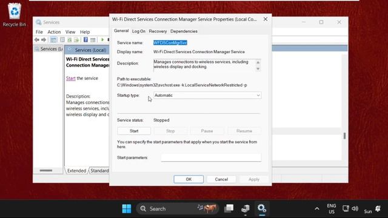Click the Apply button in the Properties dialog

pos(254,179)
